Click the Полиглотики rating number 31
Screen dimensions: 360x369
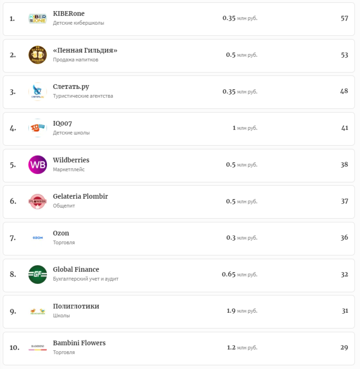click(345, 311)
